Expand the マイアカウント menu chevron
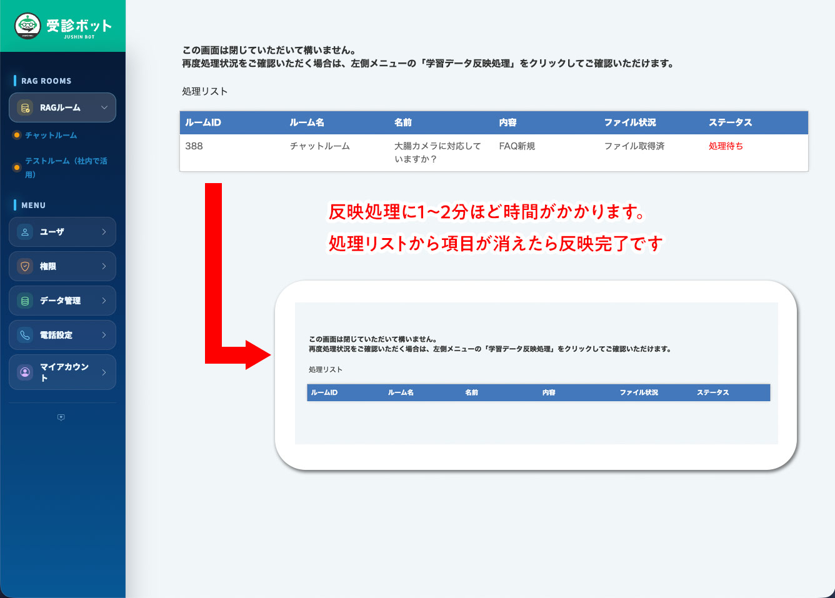This screenshot has width=835, height=598. tap(104, 372)
